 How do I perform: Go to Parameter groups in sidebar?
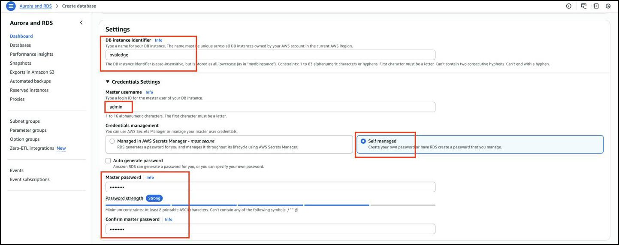[28, 130]
